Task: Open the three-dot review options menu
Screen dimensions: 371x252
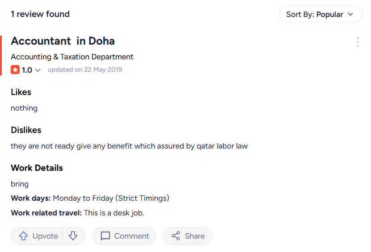Action: pos(358,42)
